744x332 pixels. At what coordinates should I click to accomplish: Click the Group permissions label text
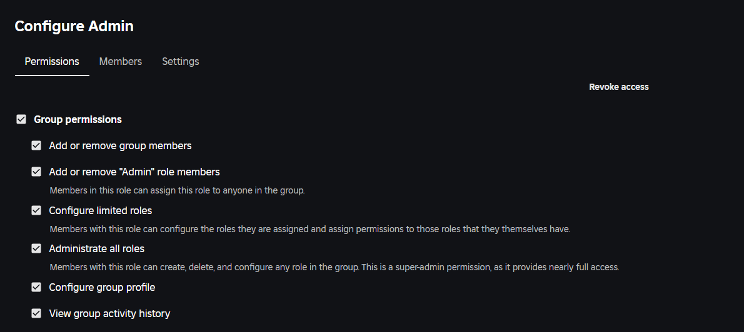click(x=78, y=119)
